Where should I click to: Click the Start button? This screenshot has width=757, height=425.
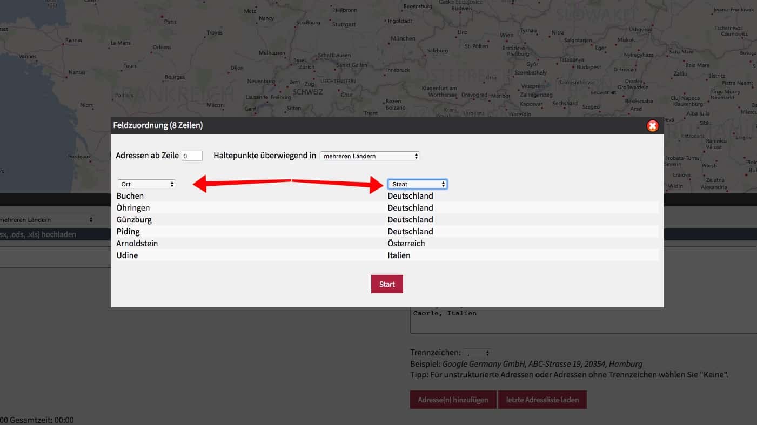click(387, 284)
